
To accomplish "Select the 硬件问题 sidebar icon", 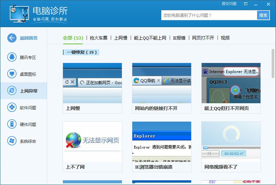I will (x=12, y=124).
